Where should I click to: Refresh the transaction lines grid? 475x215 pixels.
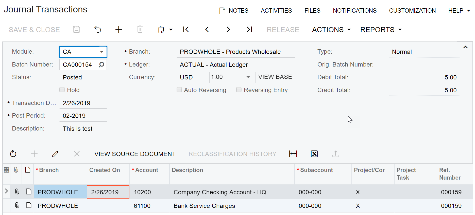tap(13, 154)
